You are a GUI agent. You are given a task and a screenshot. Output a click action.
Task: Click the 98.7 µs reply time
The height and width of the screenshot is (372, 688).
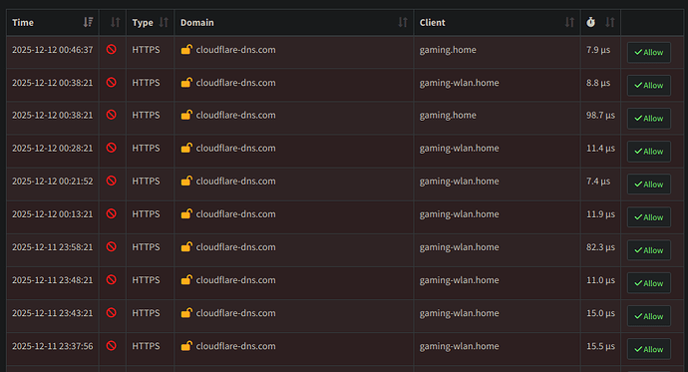(x=600, y=116)
